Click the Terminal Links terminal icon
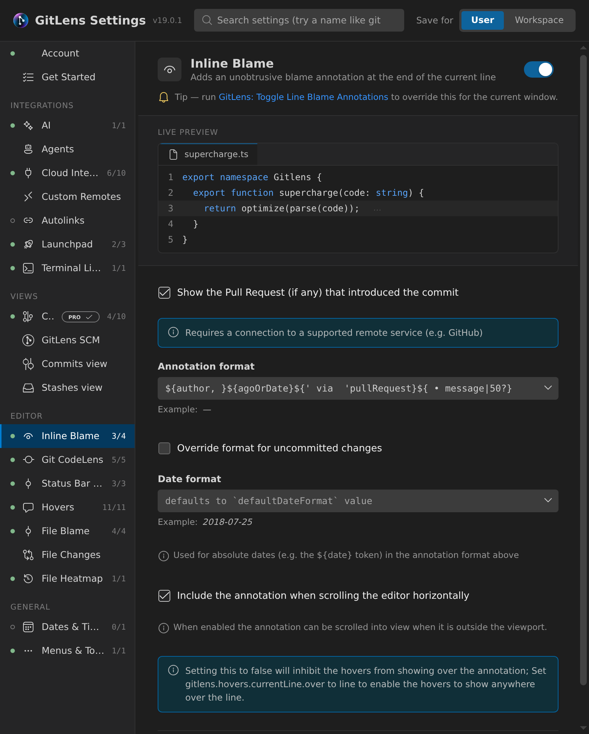Image resolution: width=589 pixels, height=734 pixels. coord(28,268)
